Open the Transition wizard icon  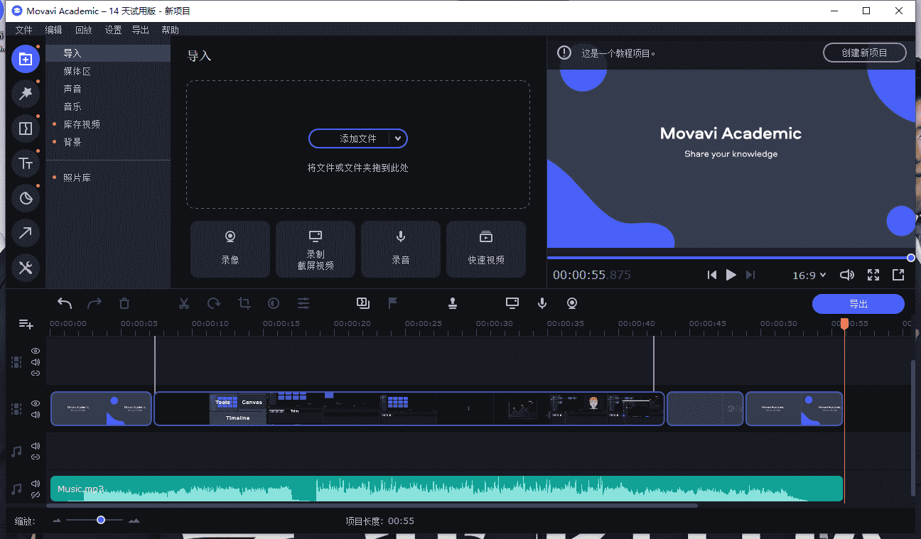(363, 303)
